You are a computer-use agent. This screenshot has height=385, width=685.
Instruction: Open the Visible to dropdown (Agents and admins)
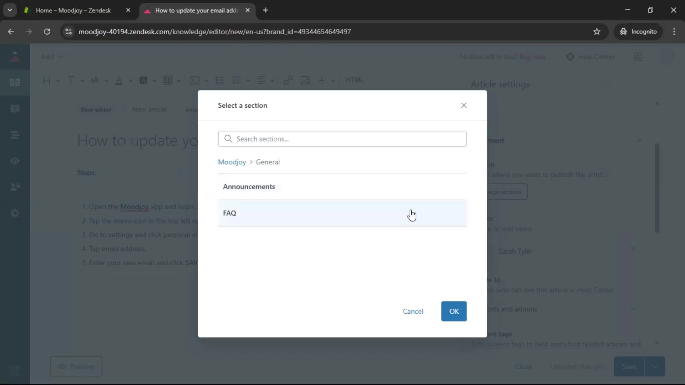pos(633,309)
